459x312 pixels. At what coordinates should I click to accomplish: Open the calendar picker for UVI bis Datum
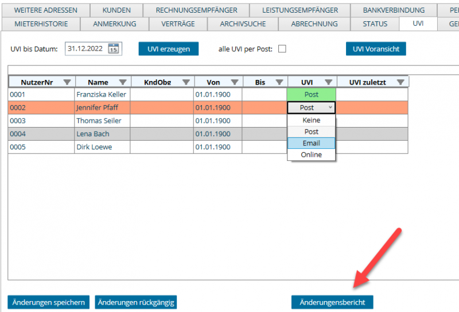pos(113,49)
